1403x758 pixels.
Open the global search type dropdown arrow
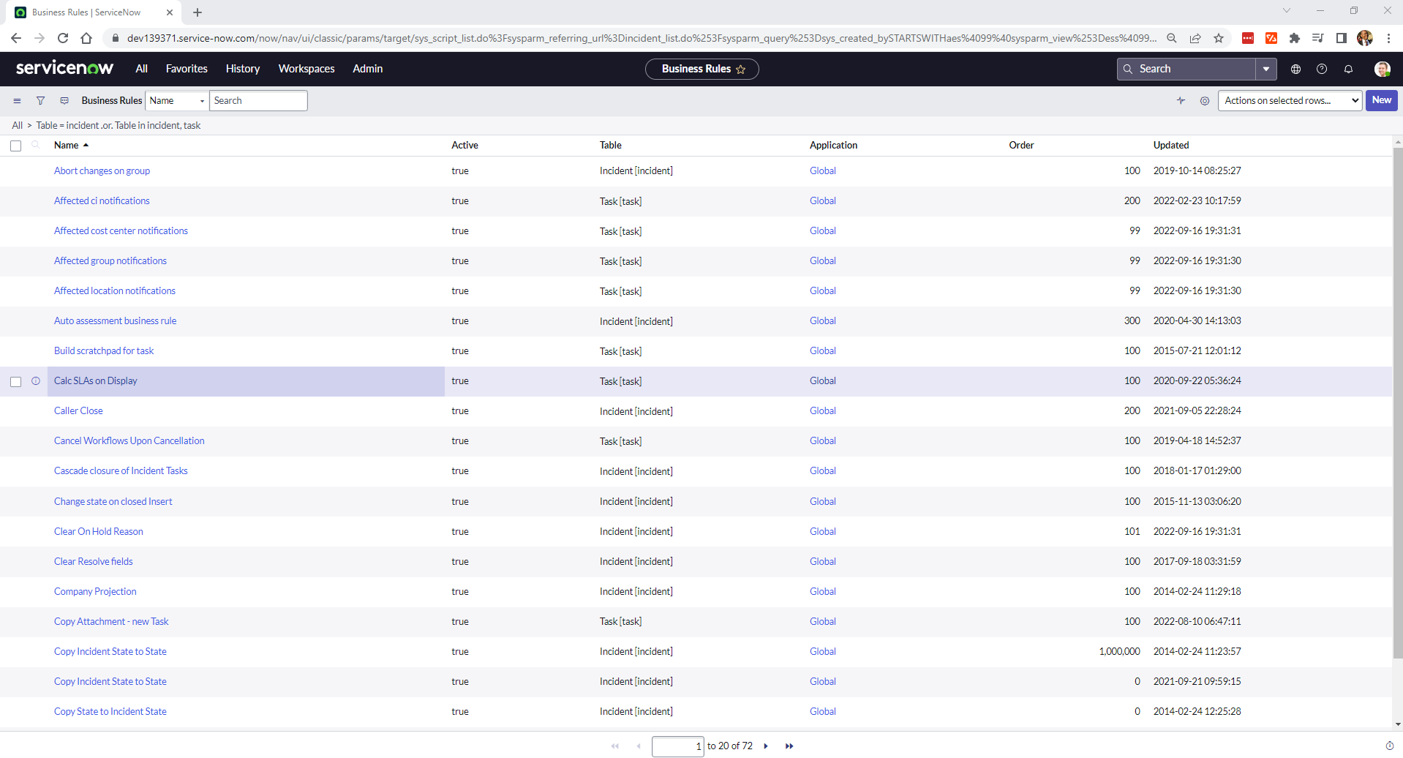(1265, 69)
